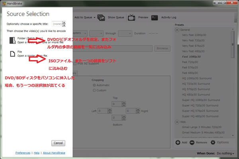Image resolution: width=239 pixels, height=159 pixels.
Task: Click the Top crop value field
Action: click(x=117, y=104)
